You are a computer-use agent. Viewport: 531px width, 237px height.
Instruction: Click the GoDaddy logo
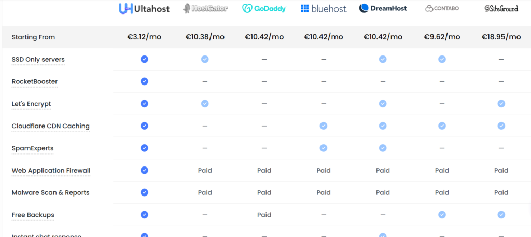(264, 8)
